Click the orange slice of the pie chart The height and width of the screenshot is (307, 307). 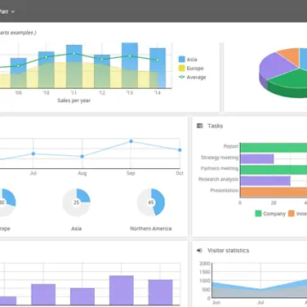point(290,56)
